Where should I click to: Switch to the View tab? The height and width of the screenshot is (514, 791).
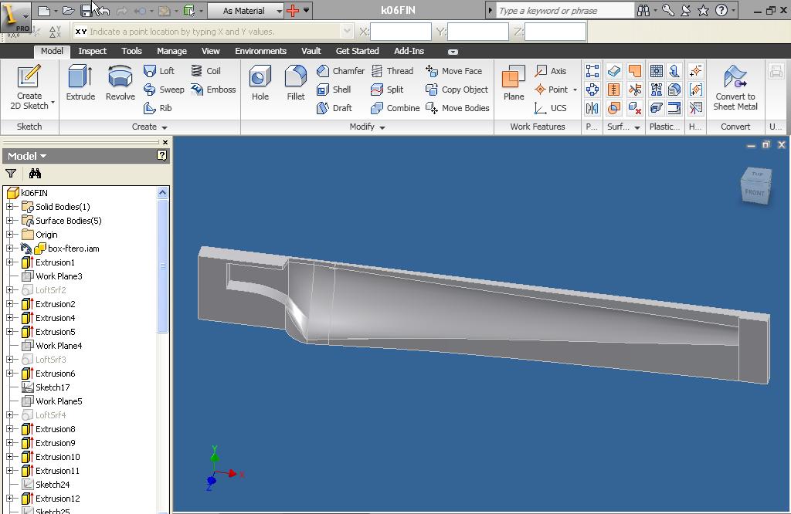coord(210,51)
